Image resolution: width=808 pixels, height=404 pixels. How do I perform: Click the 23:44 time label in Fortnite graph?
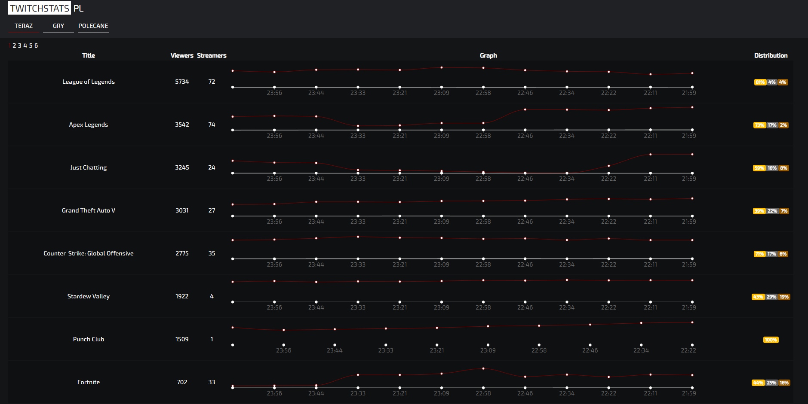click(316, 393)
